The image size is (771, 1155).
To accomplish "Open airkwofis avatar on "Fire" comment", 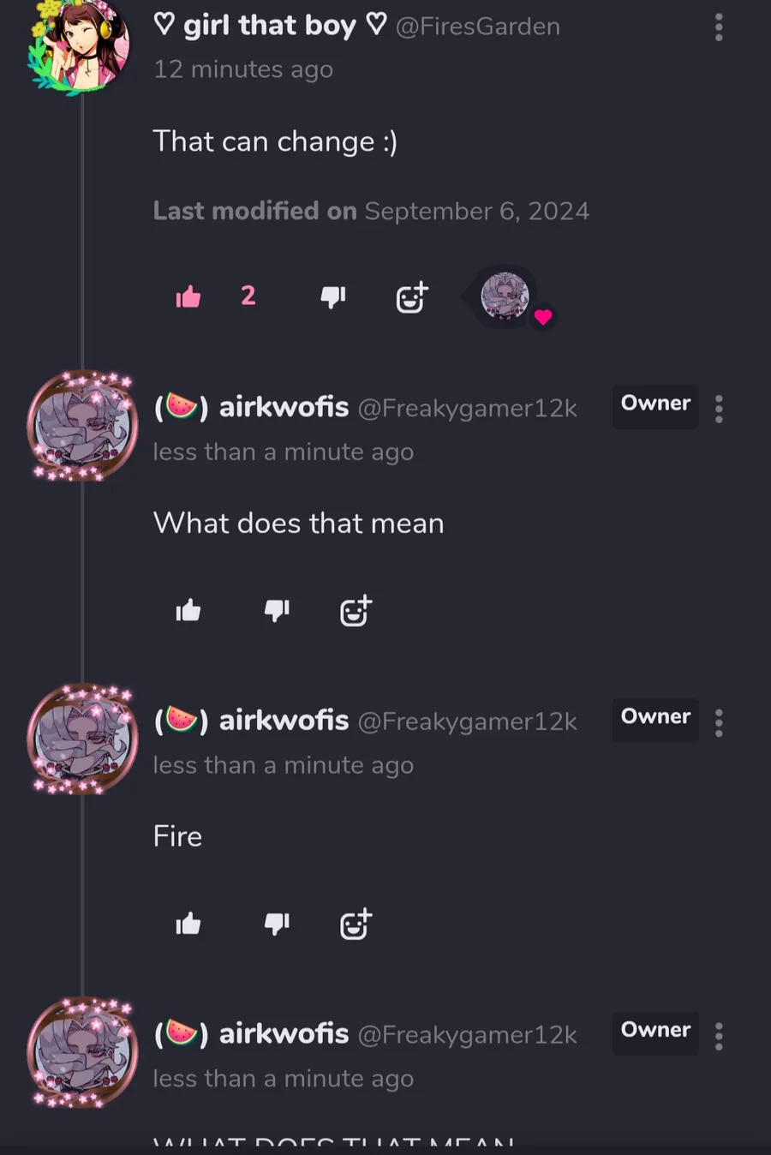I will coord(82,739).
